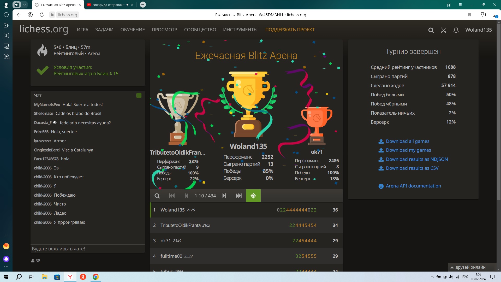The height and width of the screenshot is (282, 501).
Task: Go to lichess.org home logo
Action: pyautogui.click(x=44, y=29)
